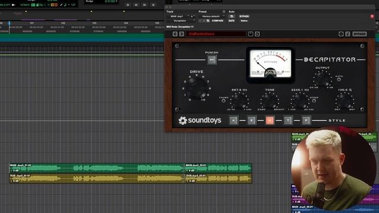379x213 pixels.
Task: Click the yellow square icon in top toolbar
Action: tap(52, 5)
